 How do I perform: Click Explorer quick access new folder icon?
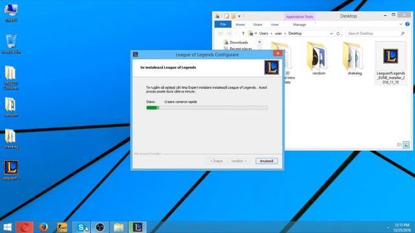(233, 16)
